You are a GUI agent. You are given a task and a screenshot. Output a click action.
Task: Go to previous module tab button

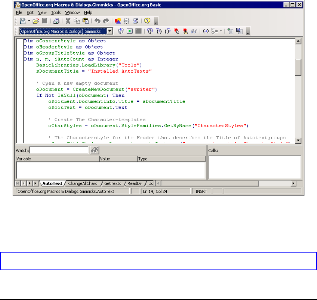(24, 183)
